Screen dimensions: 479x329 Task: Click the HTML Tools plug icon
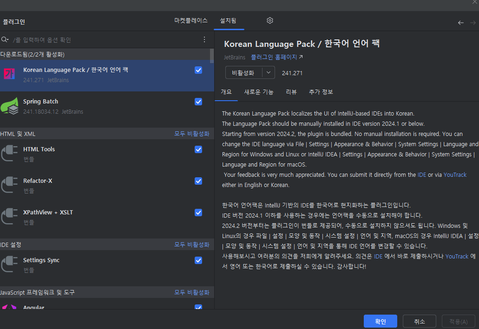(9, 153)
